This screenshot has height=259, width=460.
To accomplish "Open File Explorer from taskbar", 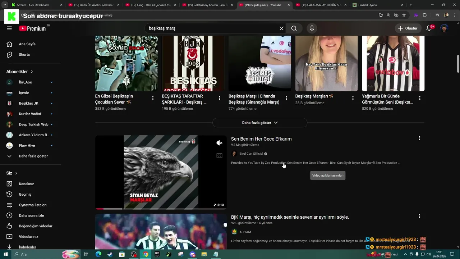I will [204, 254].
